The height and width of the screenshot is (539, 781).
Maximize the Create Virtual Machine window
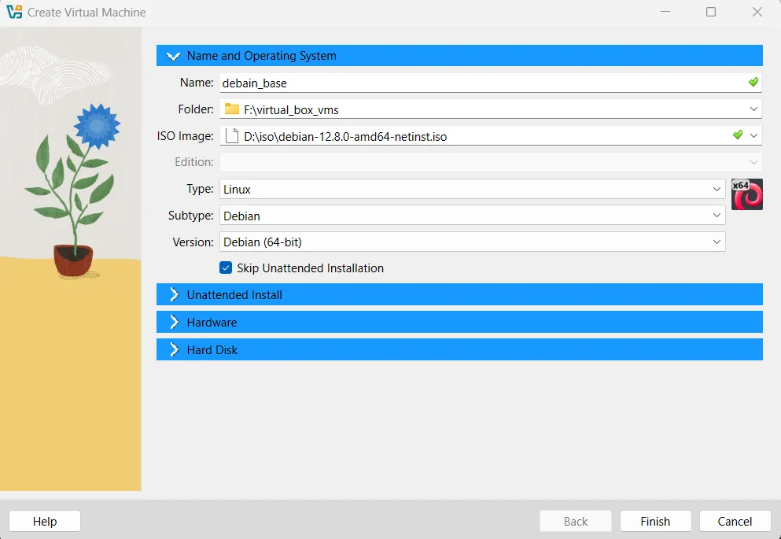[x=711, y=12]
